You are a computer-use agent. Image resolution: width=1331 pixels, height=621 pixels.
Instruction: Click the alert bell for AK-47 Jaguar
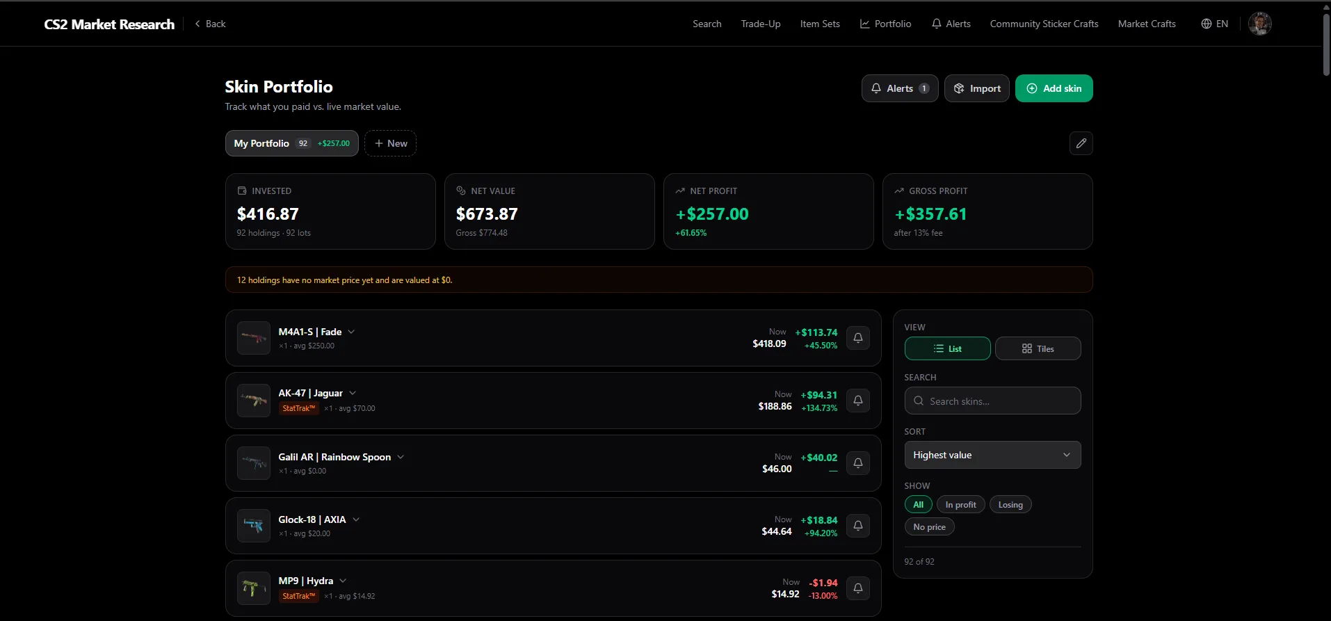[x=858, y=401]
